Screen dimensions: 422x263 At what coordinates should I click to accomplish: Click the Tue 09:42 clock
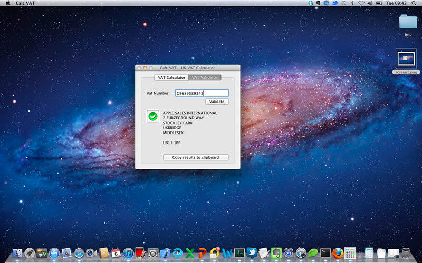pyautogui.click(x=396, y=3)
